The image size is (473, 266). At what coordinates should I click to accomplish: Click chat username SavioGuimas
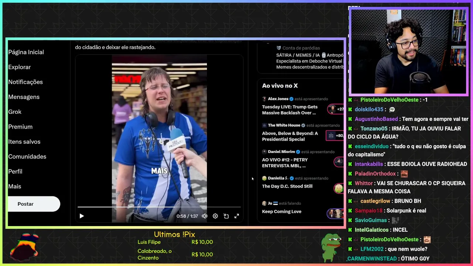tap(371, 220)
